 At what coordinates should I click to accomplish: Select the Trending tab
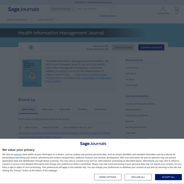click(x=82, y=109)
